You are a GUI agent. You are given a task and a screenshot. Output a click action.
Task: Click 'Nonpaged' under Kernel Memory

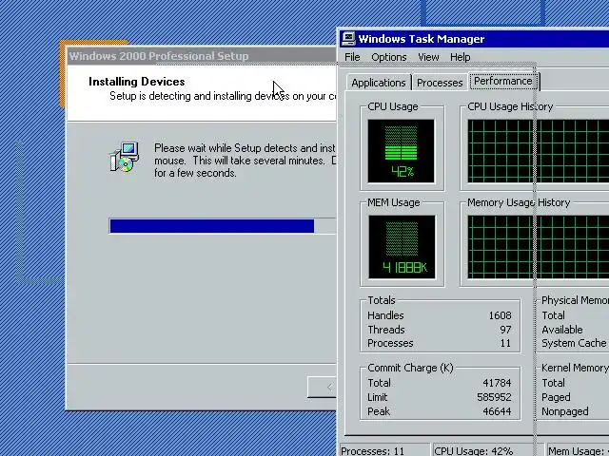click(x=565, y=411)
